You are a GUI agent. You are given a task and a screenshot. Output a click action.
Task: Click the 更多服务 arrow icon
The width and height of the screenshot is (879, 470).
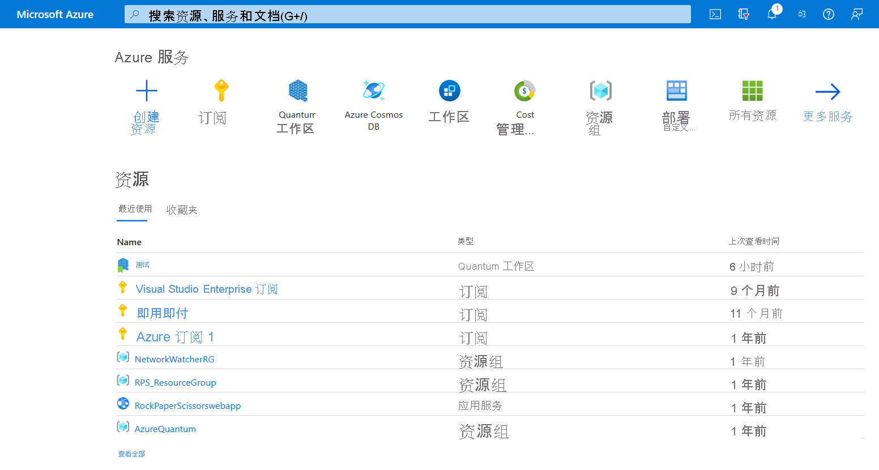828,92
